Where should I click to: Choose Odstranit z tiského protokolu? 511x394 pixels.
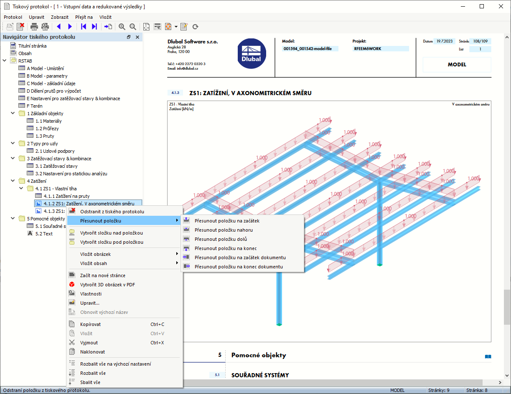pos(125,212)
